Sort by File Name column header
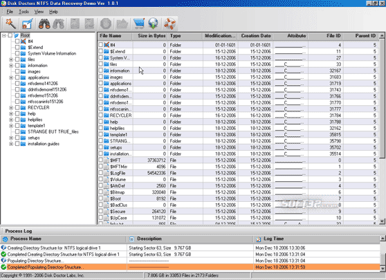Viewport: 386px width, 280px height. (x=115, y=36)
